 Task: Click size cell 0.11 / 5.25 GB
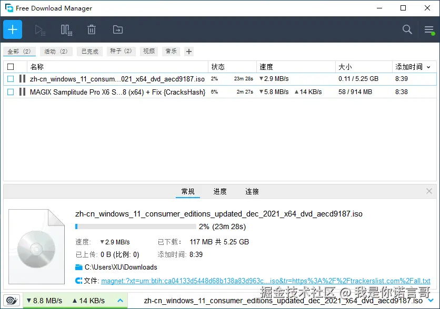tap(358, 79)
